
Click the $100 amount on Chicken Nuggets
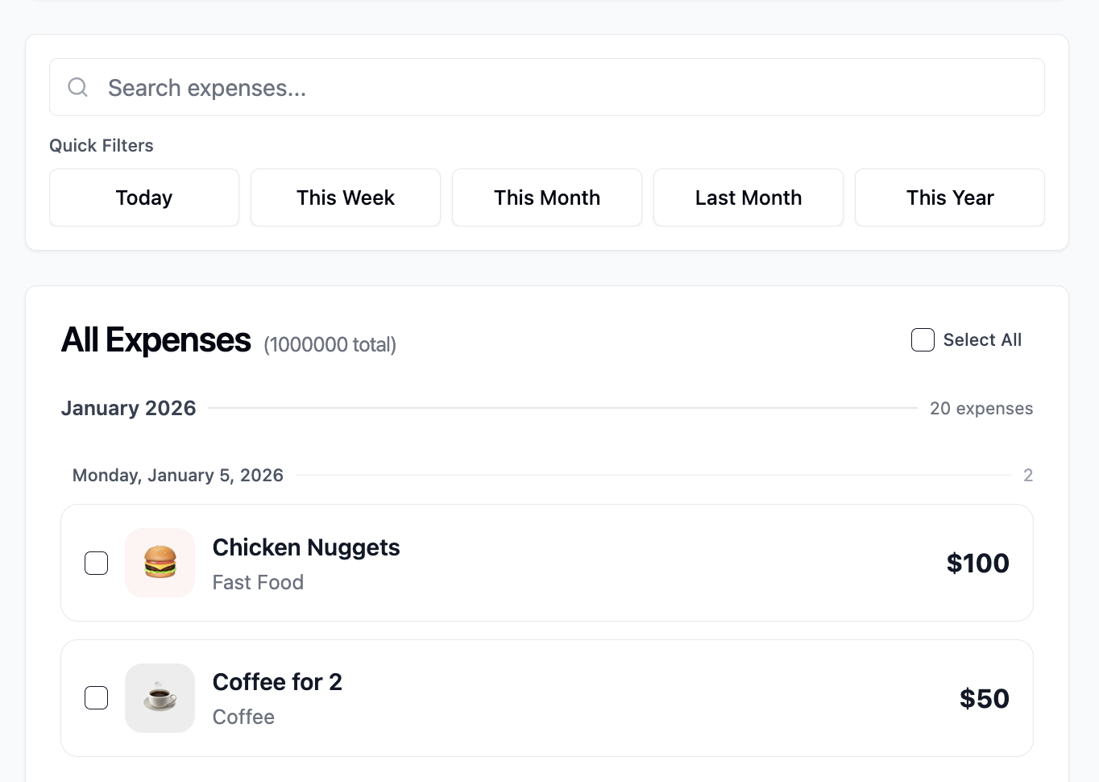(x=977, y=563)
